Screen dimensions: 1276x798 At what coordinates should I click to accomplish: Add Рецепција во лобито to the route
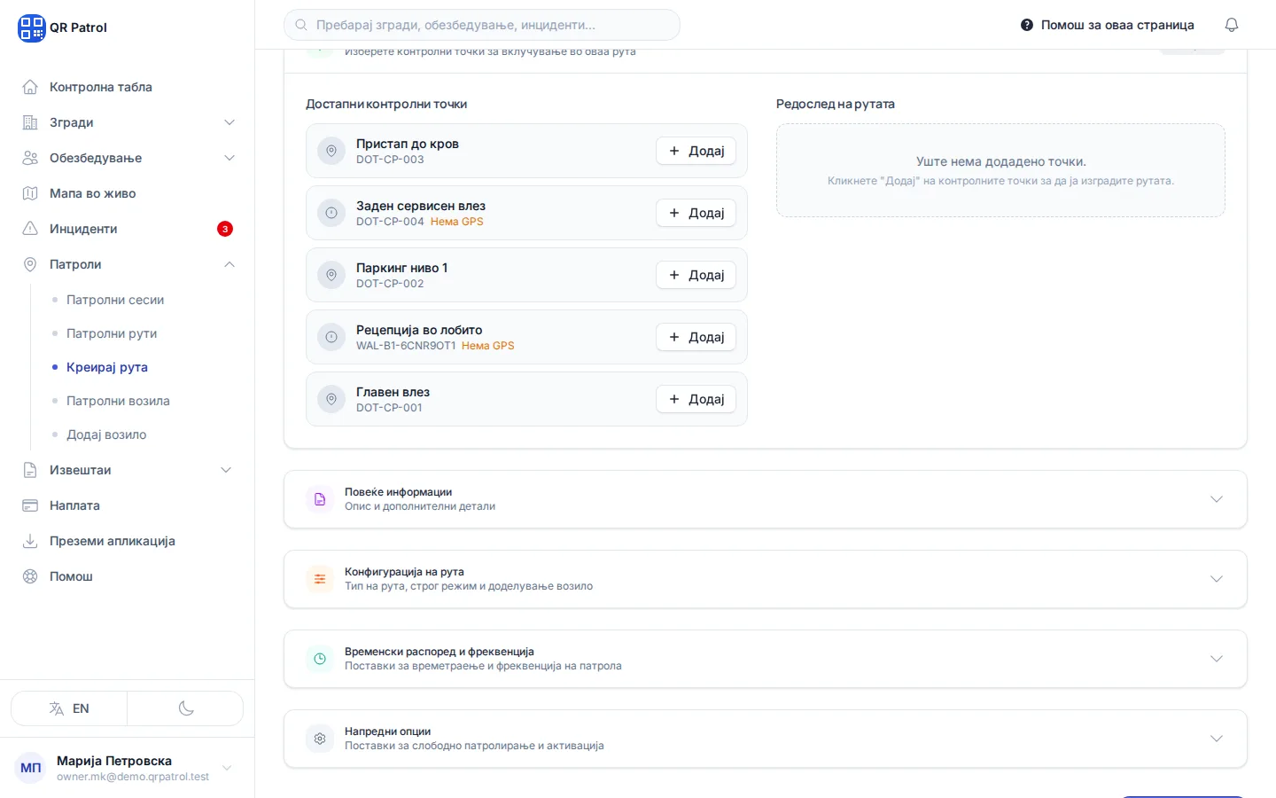pyautogui.click(x=696, y=337)
